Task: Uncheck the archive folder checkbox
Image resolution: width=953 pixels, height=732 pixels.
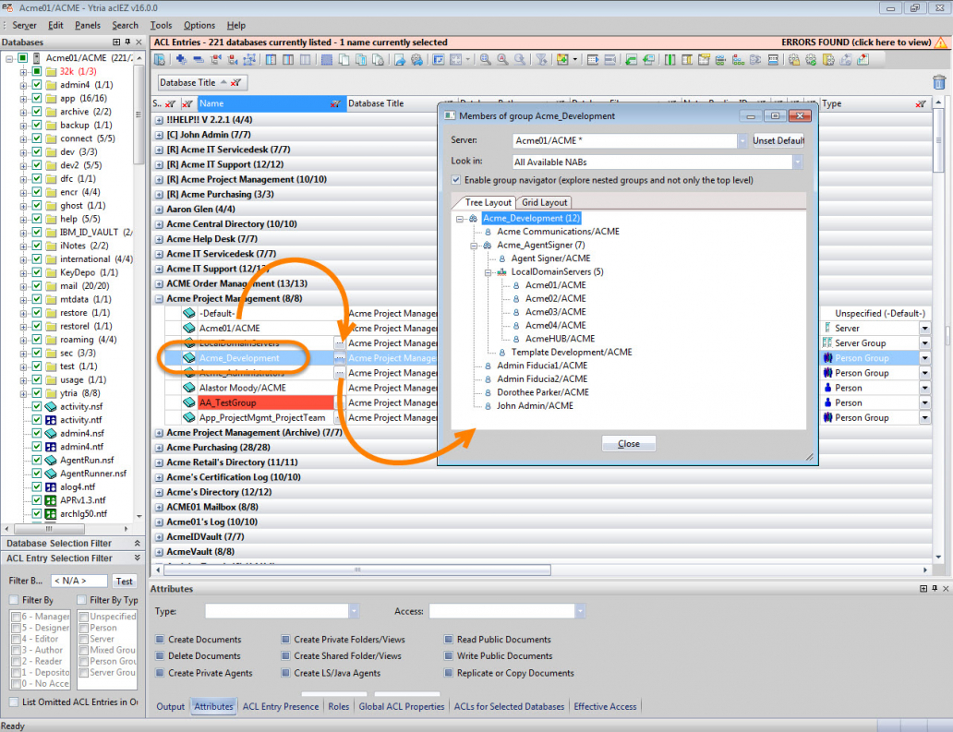Action: point(37,111)
